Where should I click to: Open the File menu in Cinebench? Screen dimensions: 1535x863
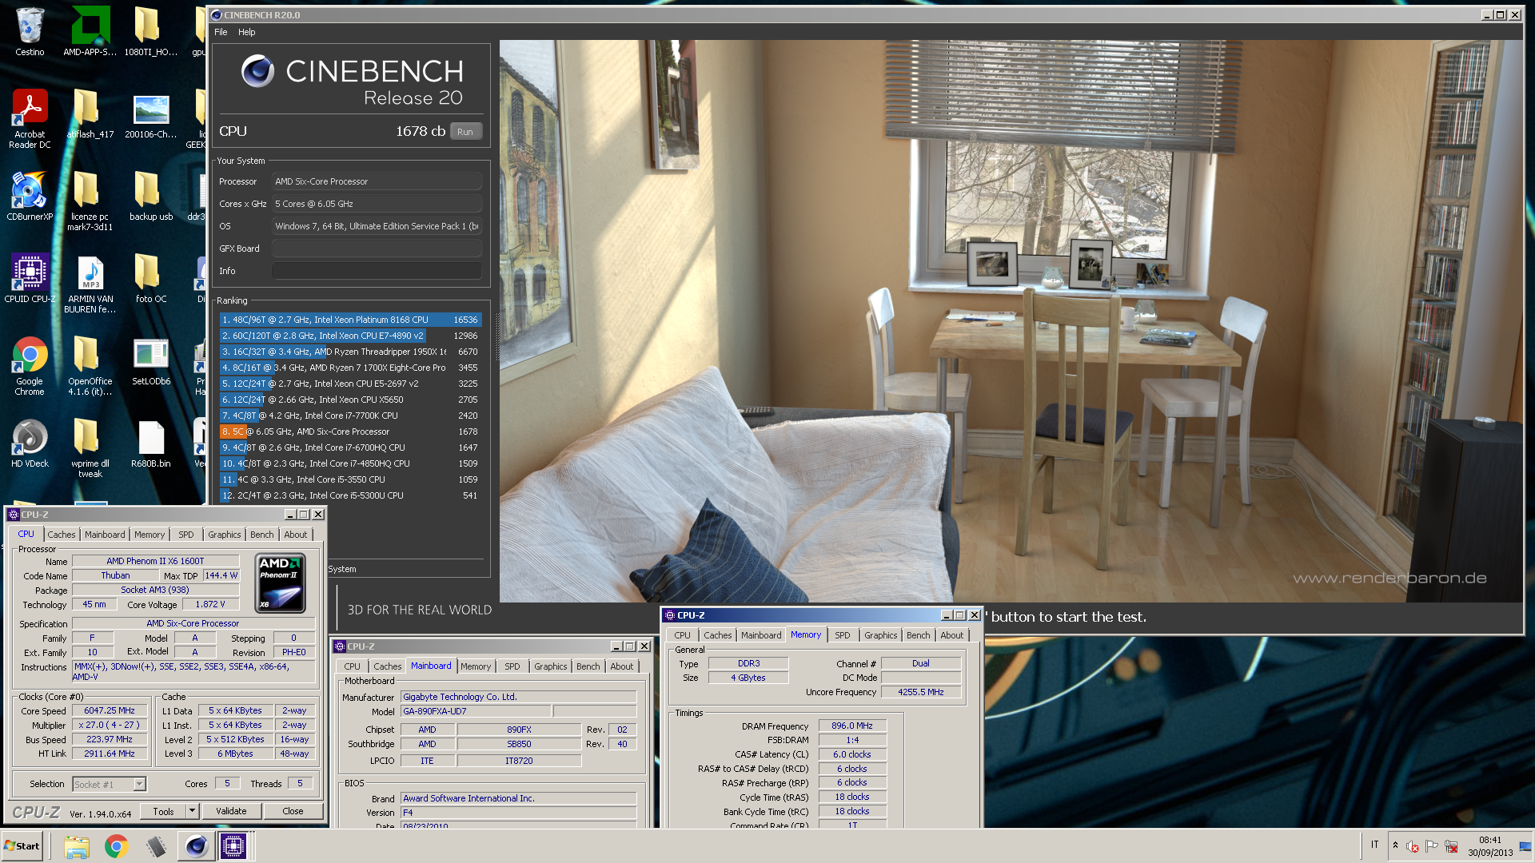tap(221, 32)
